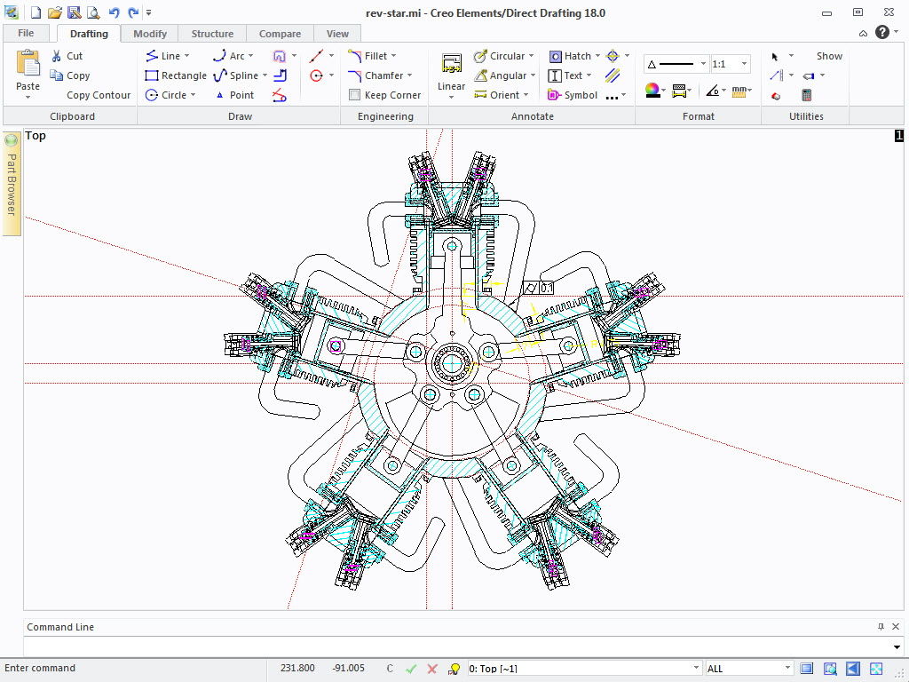Viewport: 909px width, 682px height.
Task: Open the color wheel picker in Format
Action: 652,90
